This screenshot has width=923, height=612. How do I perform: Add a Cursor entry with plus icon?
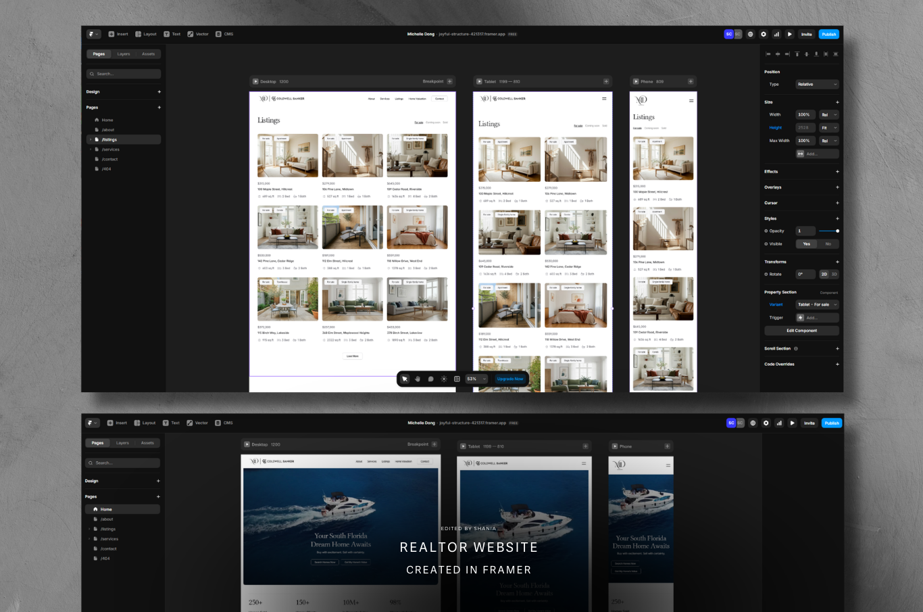tap(838, 203)
